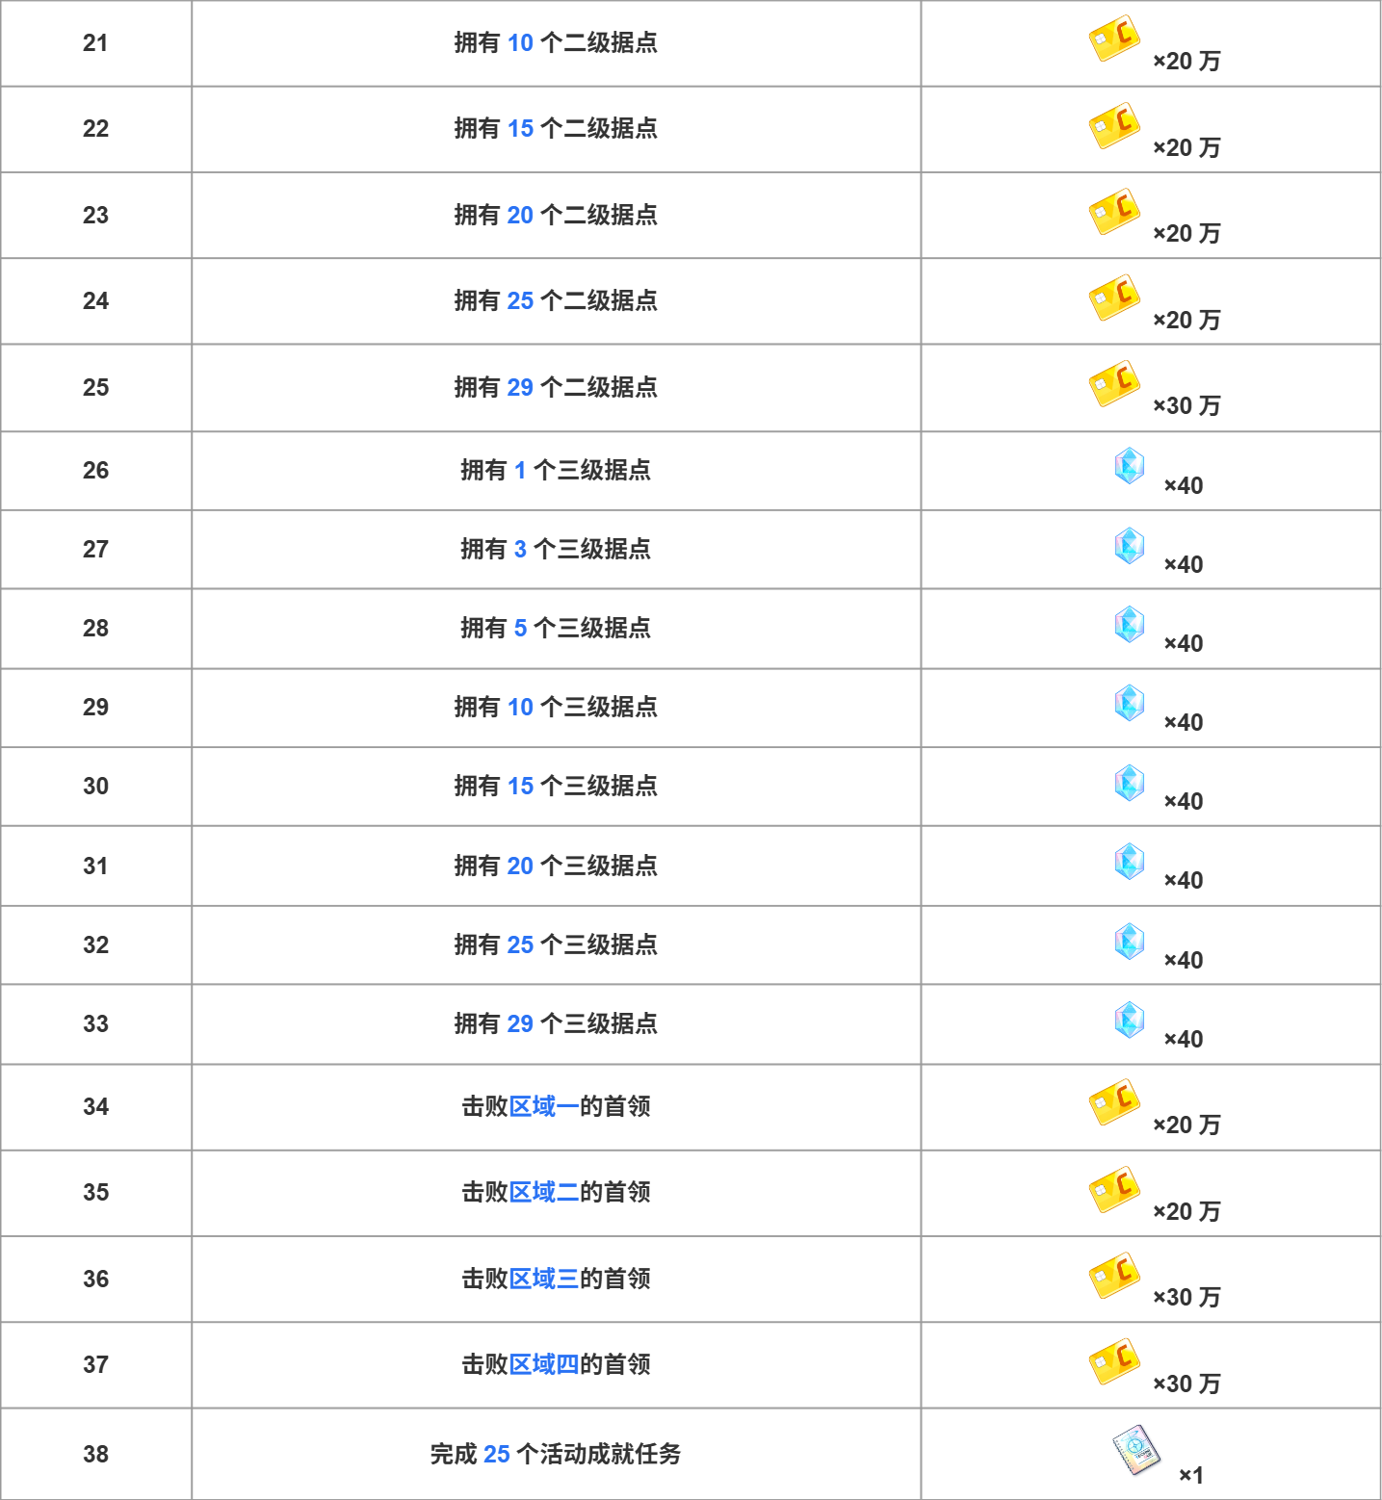
Task: Follow the 区域三 link in row 36
Action: pyautogui.click(x=543, y=1279)
